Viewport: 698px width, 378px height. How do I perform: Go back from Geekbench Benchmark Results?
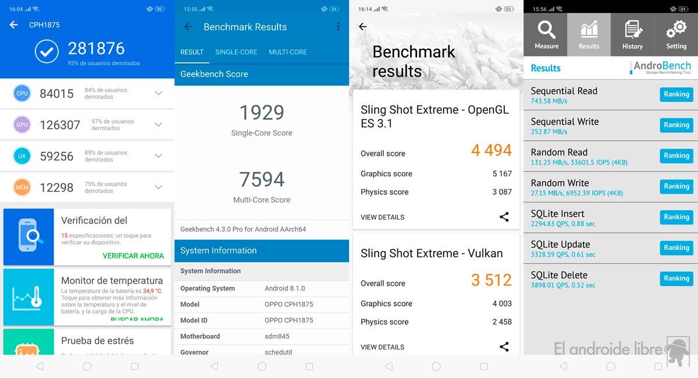(188, 27)
